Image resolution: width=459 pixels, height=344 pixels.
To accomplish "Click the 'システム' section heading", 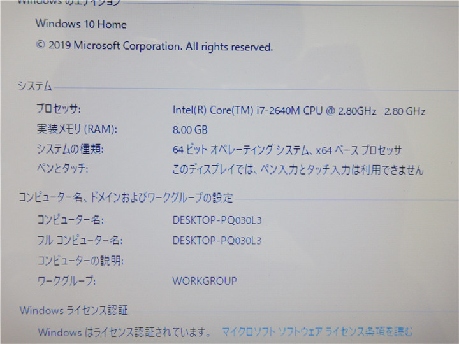I will tap(35, 86).
